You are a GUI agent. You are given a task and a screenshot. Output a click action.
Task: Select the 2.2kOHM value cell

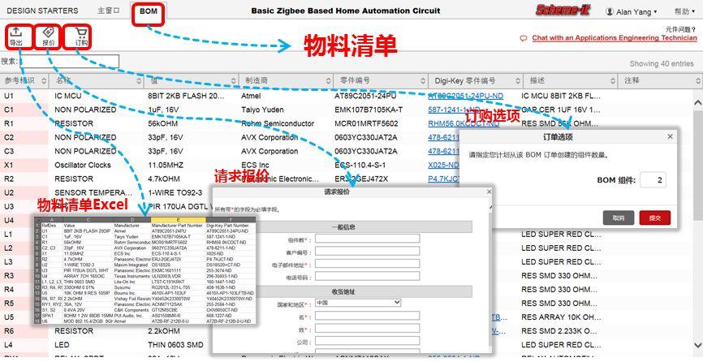pos(164,331)
